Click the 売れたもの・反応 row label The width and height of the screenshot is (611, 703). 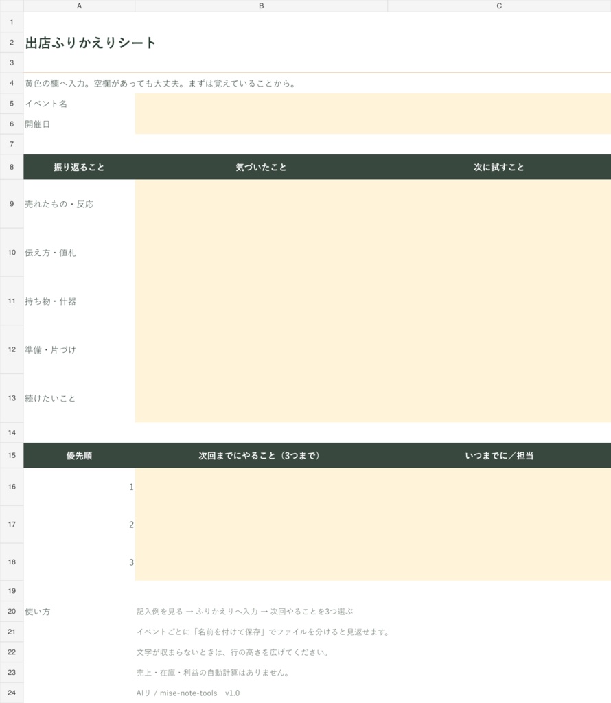click(x=79, y=204)
